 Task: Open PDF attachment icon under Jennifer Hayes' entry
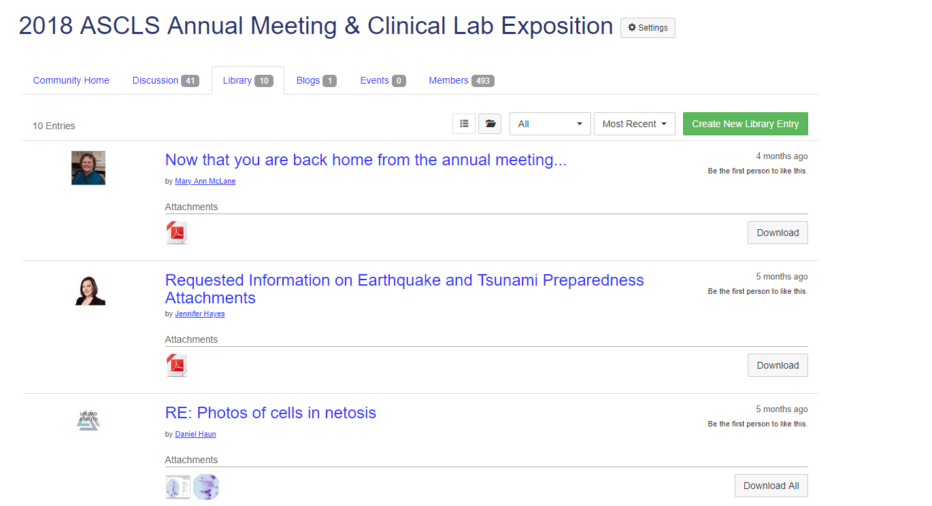(x=177, y=365)
